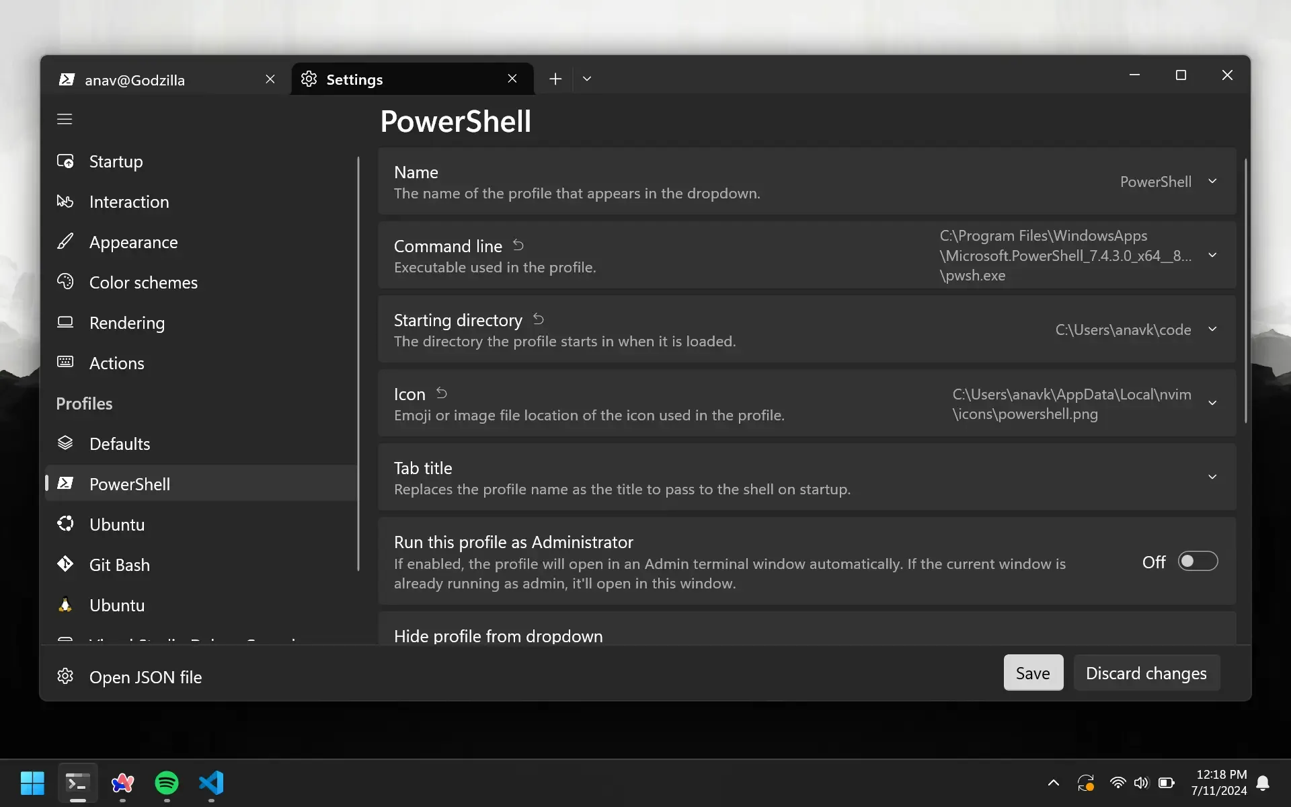
Task: Click Spotify icon in taskbar
Action: pyautogui.click(x=167, y=783)
